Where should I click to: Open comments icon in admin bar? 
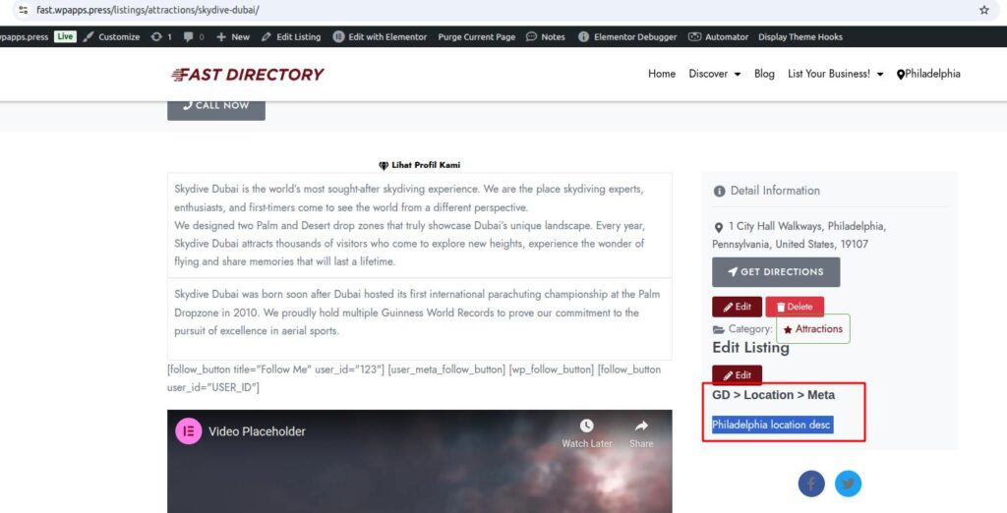point(194,36)
